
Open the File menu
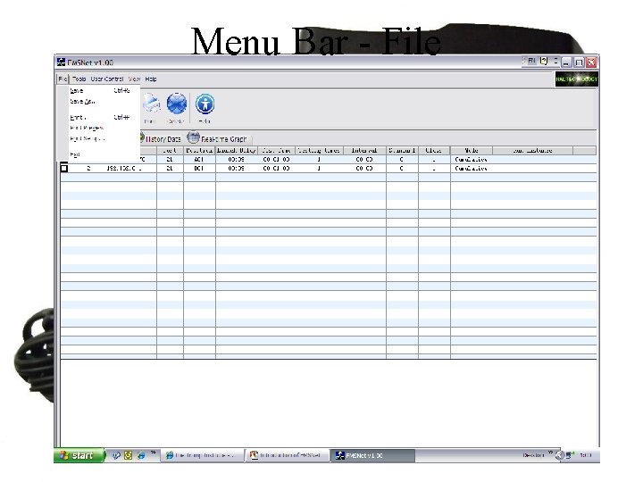[63, 79]
